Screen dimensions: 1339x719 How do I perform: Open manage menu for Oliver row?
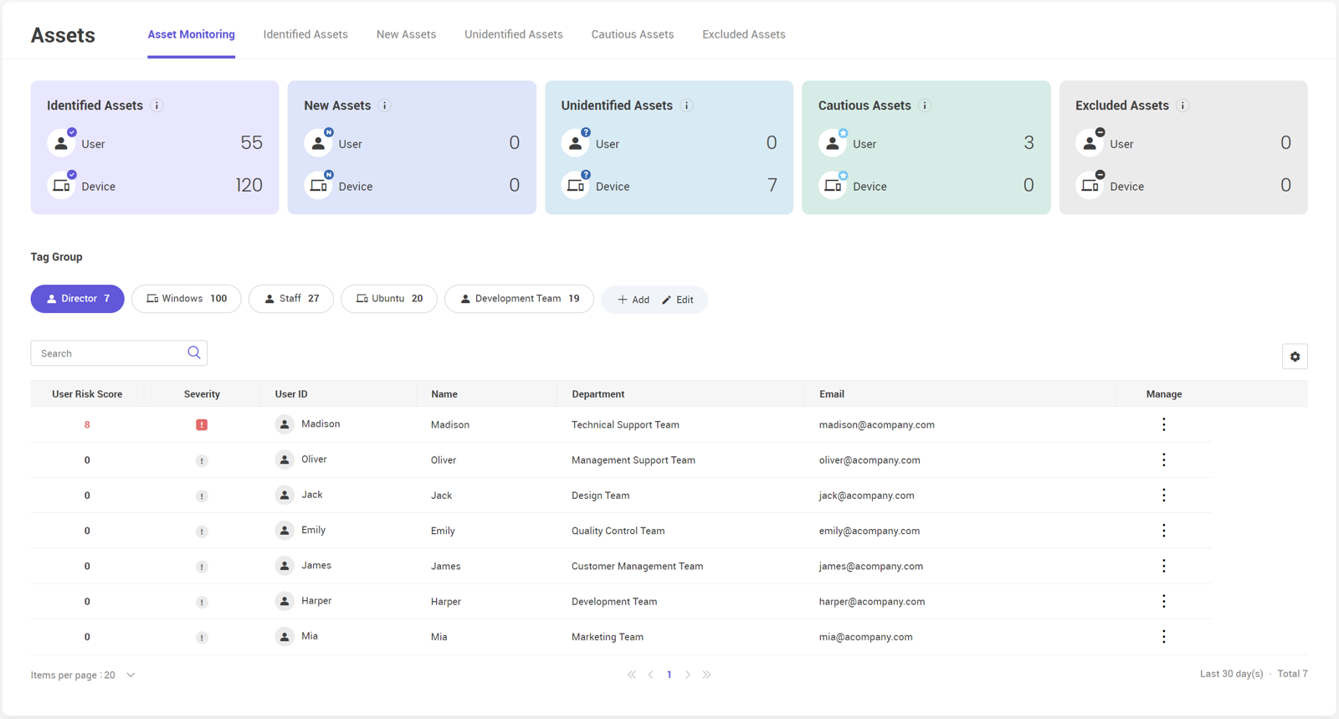point(1163,460)
